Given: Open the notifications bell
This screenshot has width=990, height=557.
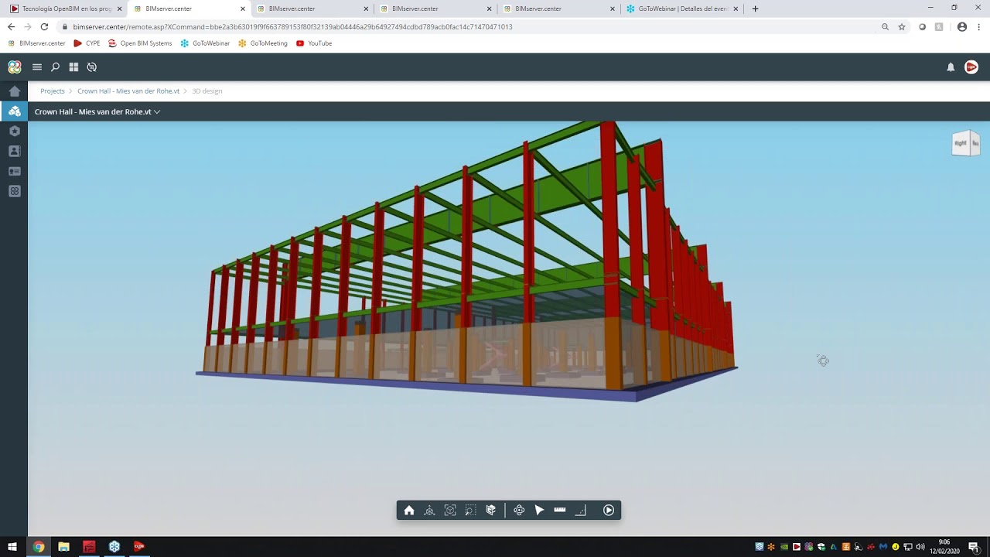Looking at the screenshot, I should point(951,67).
